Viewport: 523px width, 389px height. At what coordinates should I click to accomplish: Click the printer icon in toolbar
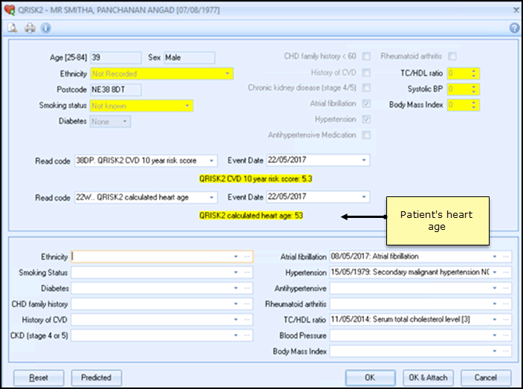coord(30,28)
